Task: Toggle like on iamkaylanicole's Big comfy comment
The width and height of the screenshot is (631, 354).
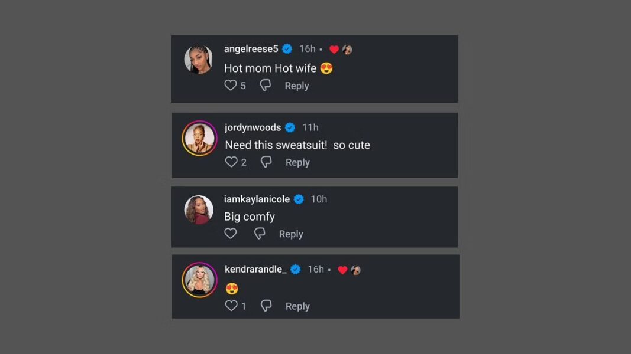Action: coord(230,233)
